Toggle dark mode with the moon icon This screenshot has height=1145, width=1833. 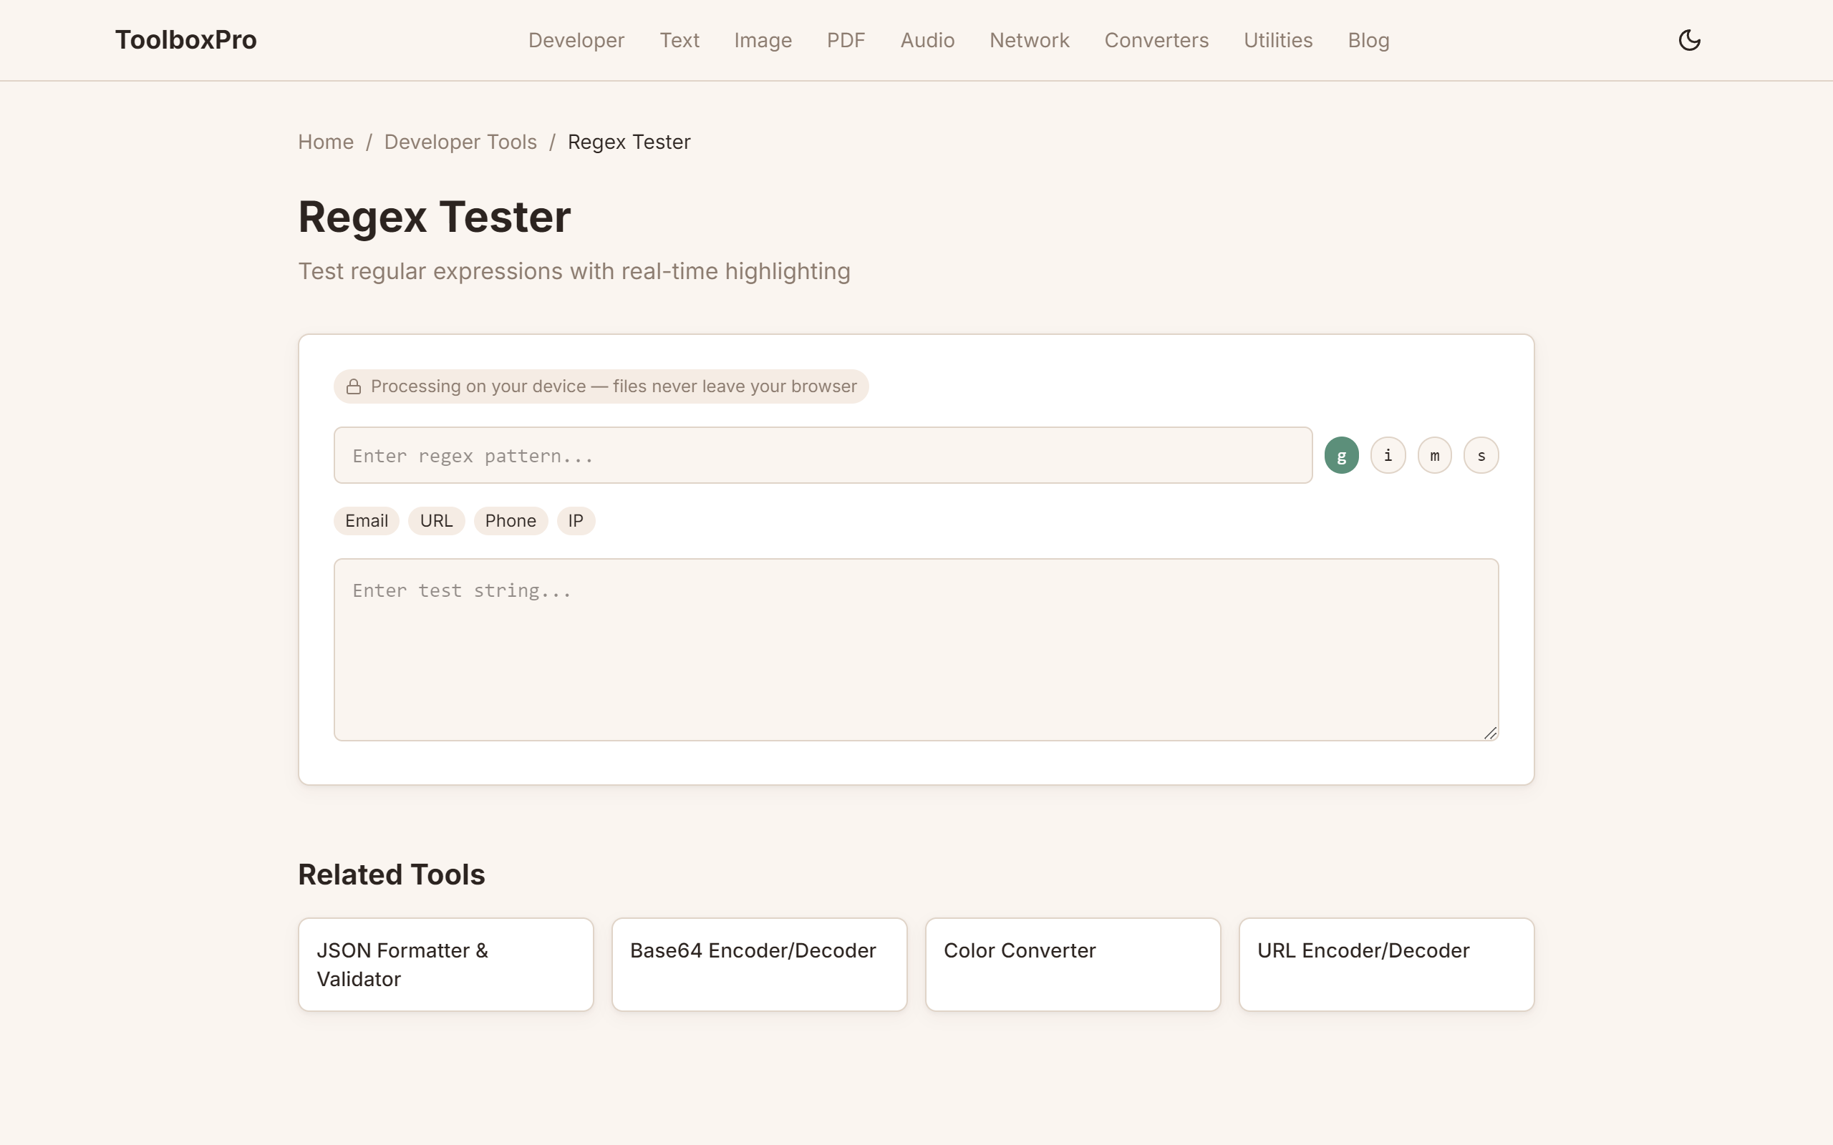(x=1689, y=40)
